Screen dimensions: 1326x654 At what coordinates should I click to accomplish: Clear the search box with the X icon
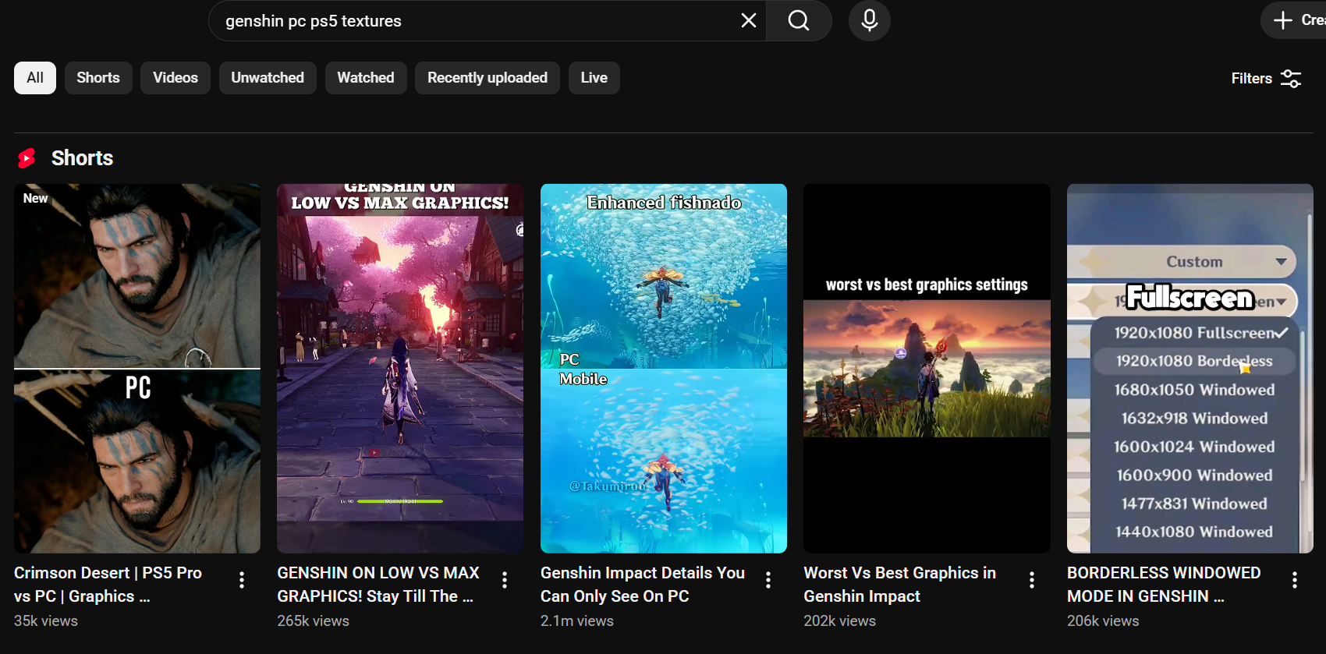point(748,20)
